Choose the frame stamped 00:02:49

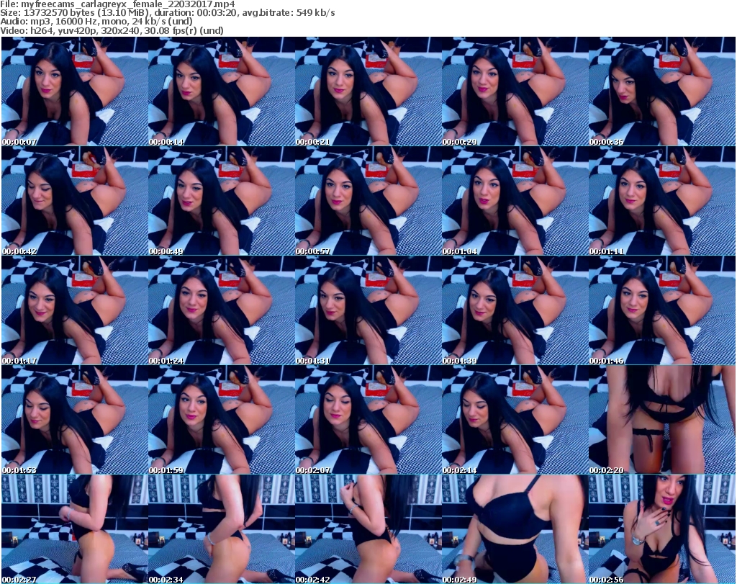515,529
